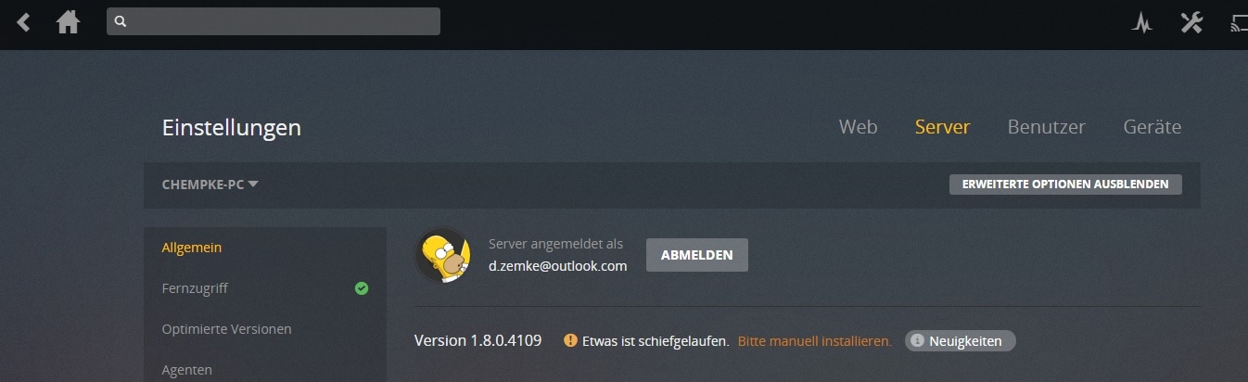Click the green Fernzugriff status checkmark

(362, 288)
